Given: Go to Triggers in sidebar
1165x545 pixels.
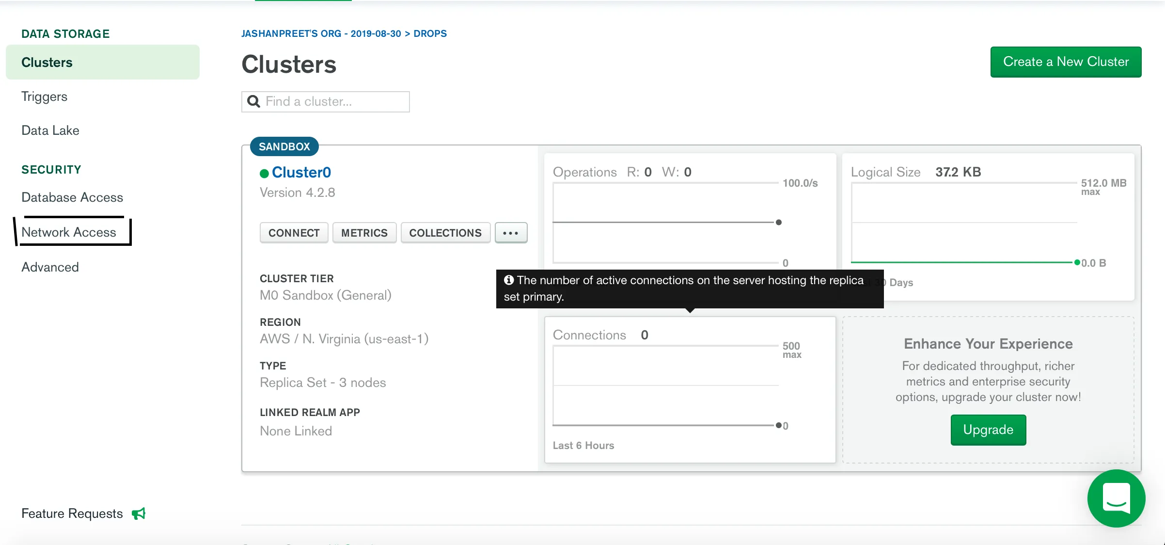Looking at the screenshot, I should tap(45, 96).
